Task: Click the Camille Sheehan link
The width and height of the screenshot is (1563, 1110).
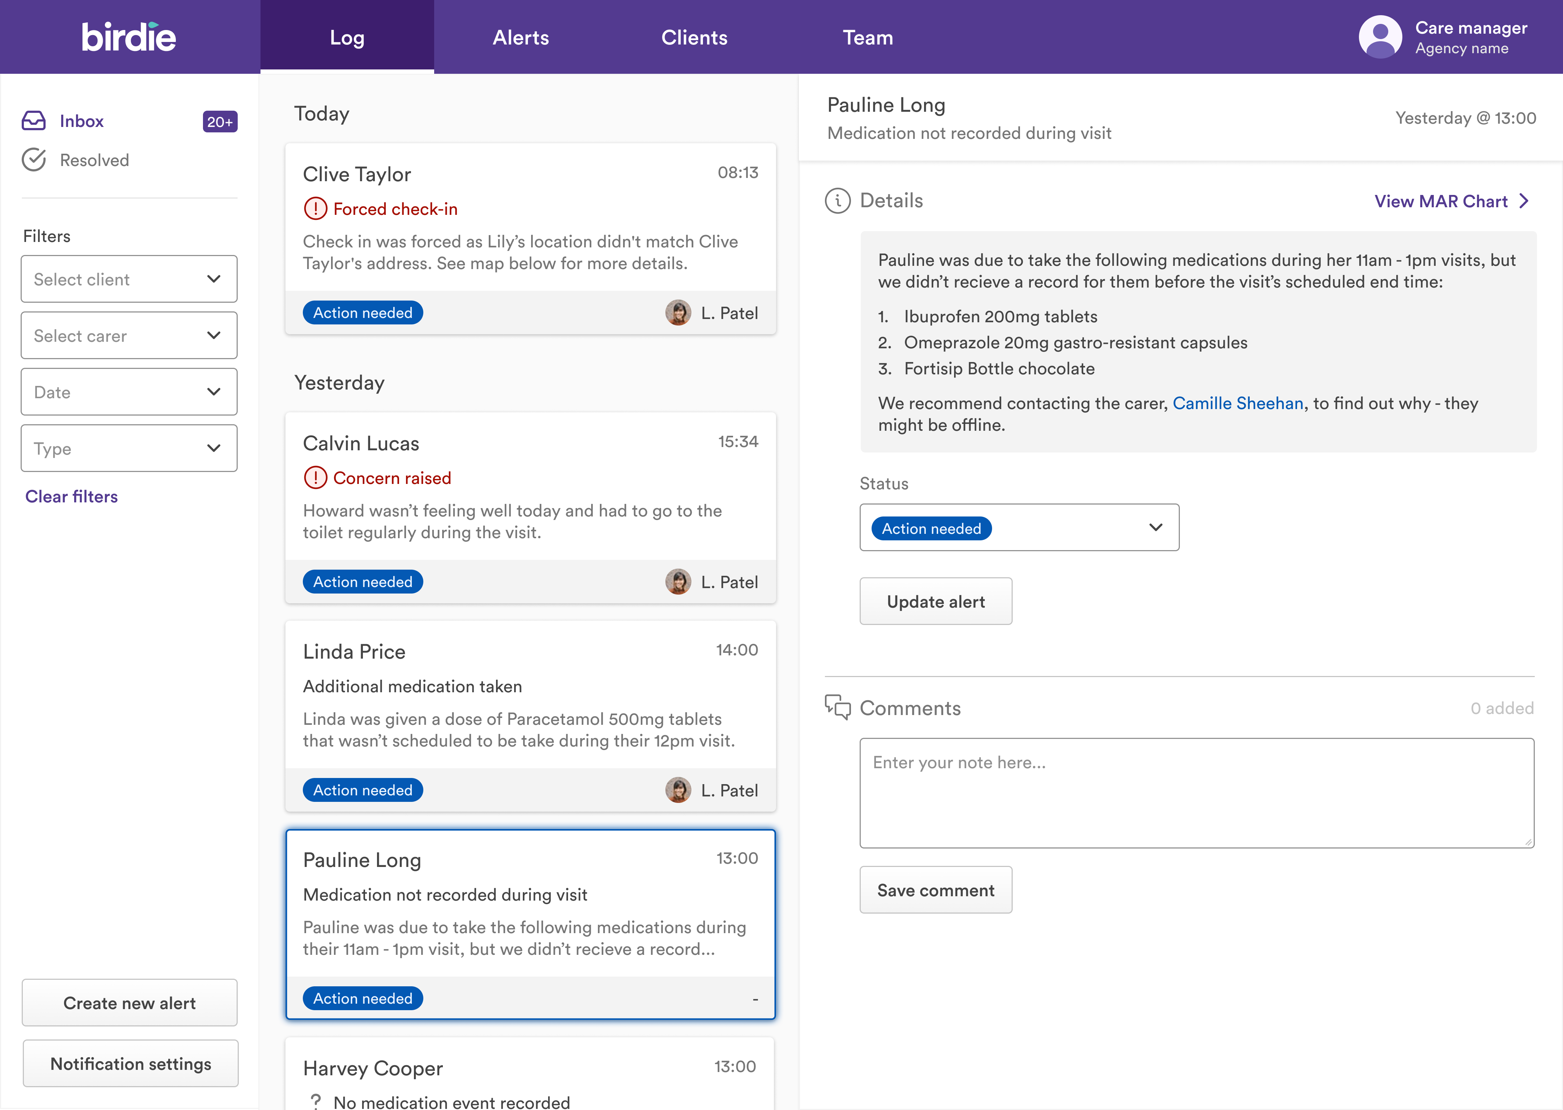Action: coord(1237,403)
